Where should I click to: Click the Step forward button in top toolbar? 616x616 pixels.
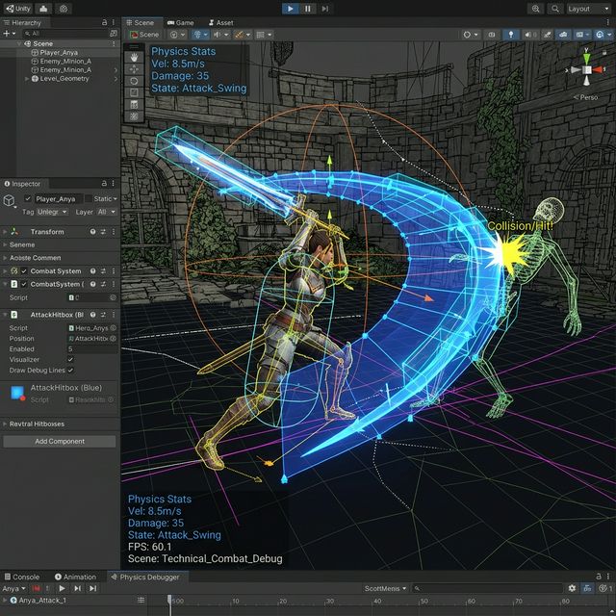coord(325,9)
